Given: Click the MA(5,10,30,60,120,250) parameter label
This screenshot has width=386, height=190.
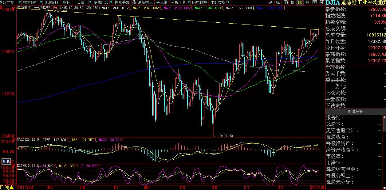Looking at the screenshot, I should tap(79, 7).
